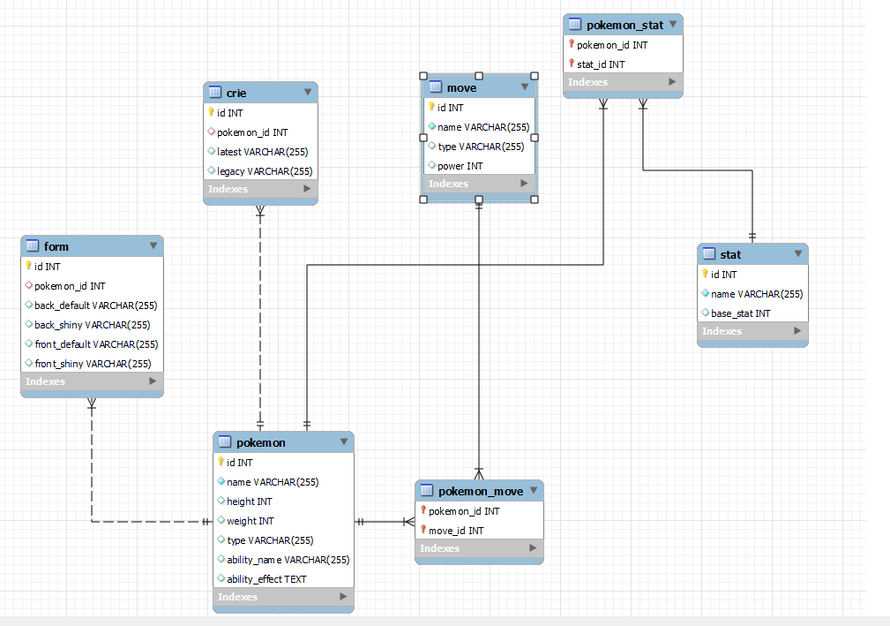Select the 'legacy VARCHAR(255)' column in crie
This screenshot has width=890, height=626.
tap(260, 171)
